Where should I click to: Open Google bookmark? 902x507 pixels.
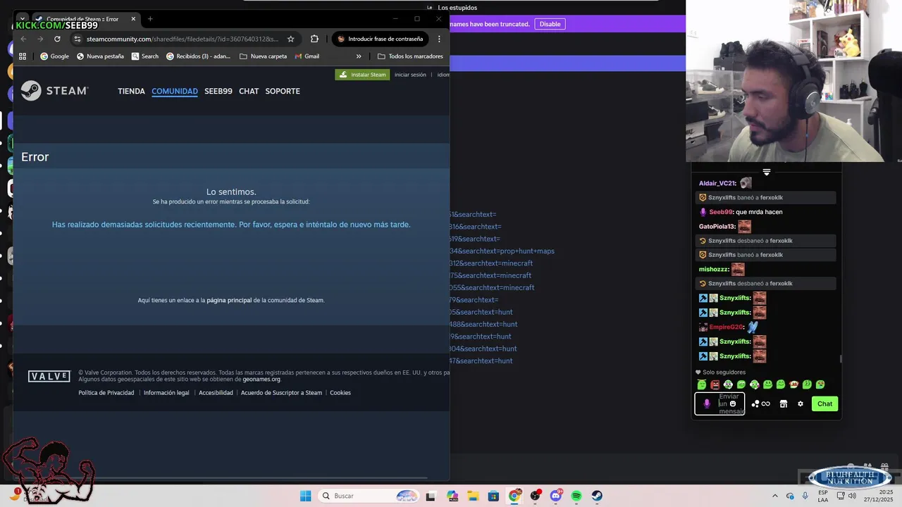54,56
